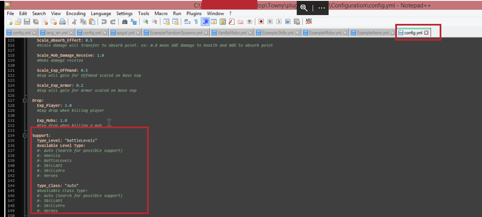Open the Run menu
The image size is (482, 217).
177,13
